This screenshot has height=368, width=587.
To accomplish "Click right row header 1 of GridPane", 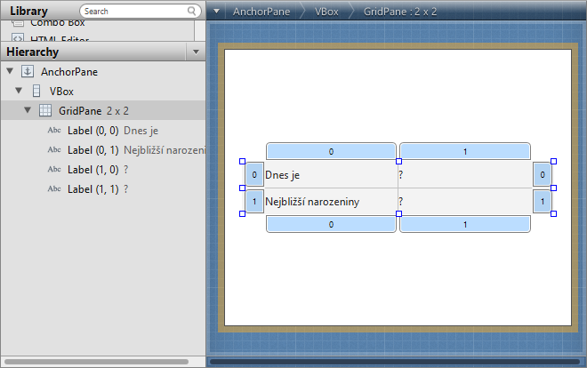I will point(542,202).
